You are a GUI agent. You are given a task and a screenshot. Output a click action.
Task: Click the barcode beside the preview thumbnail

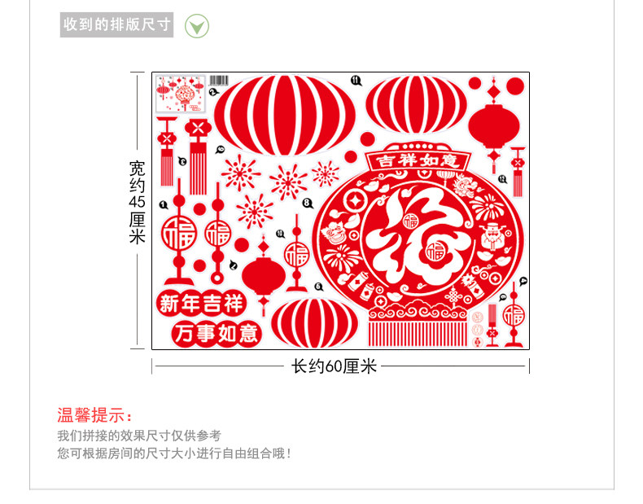[x=219, y=80]
